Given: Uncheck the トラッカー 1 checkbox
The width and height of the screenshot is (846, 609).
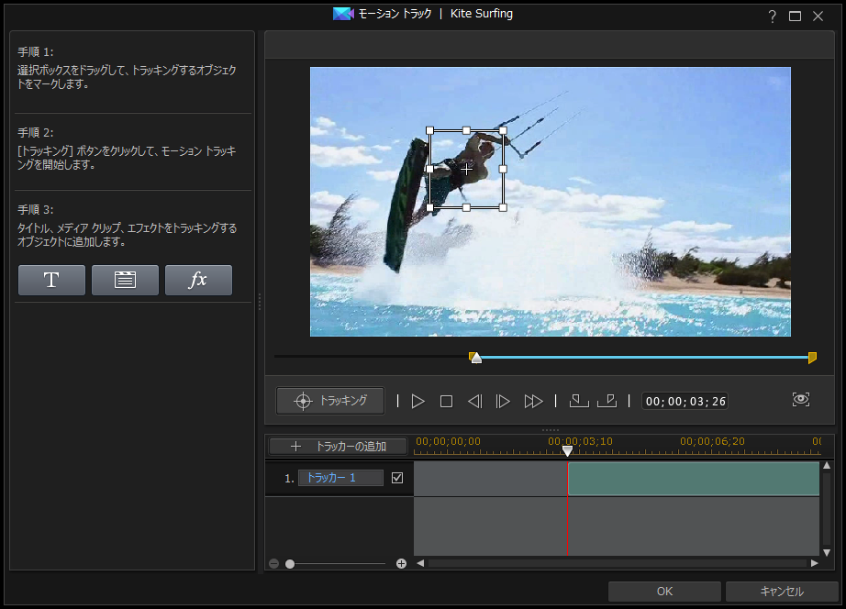Looking at the screenshot, I should tap(397, 478).
